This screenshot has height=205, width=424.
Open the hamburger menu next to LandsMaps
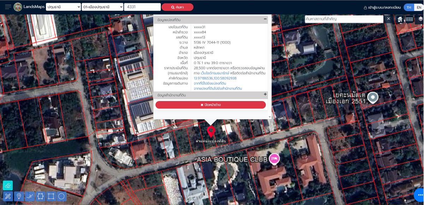(8, 7)
